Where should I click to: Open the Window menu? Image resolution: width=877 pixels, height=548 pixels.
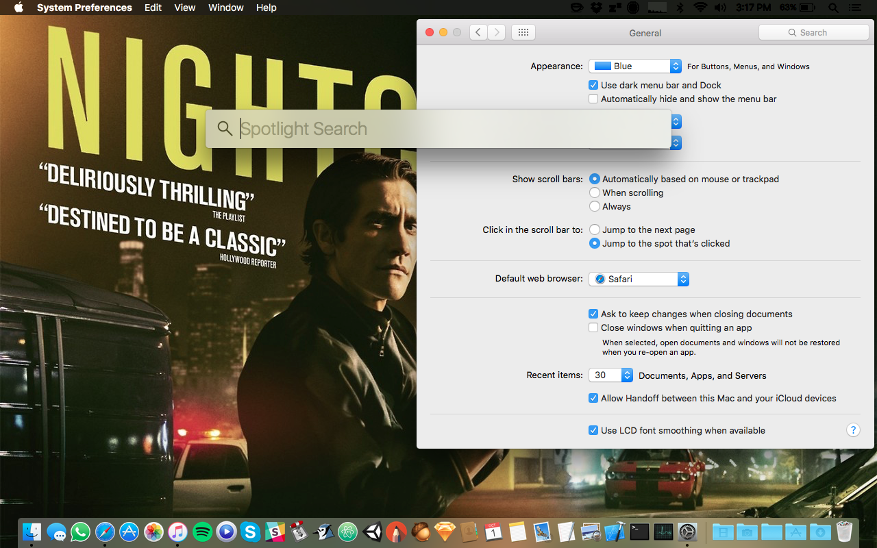point(226,8)
